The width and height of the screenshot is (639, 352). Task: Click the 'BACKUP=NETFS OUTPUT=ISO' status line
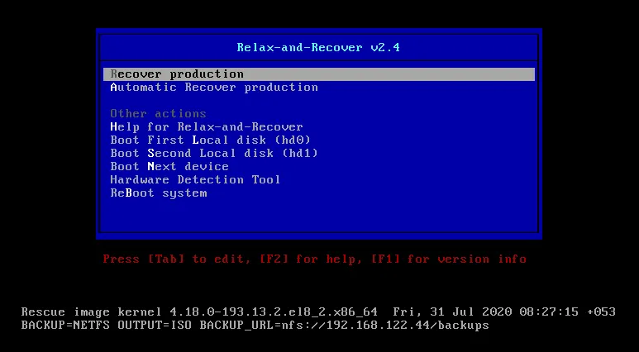[255, 326]
